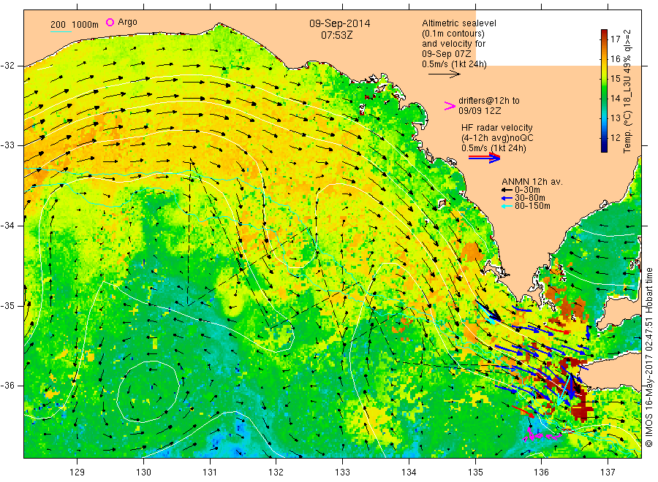Click the 12 label on temperature scale
Screen dimensions: 658x482
[615, 137]
